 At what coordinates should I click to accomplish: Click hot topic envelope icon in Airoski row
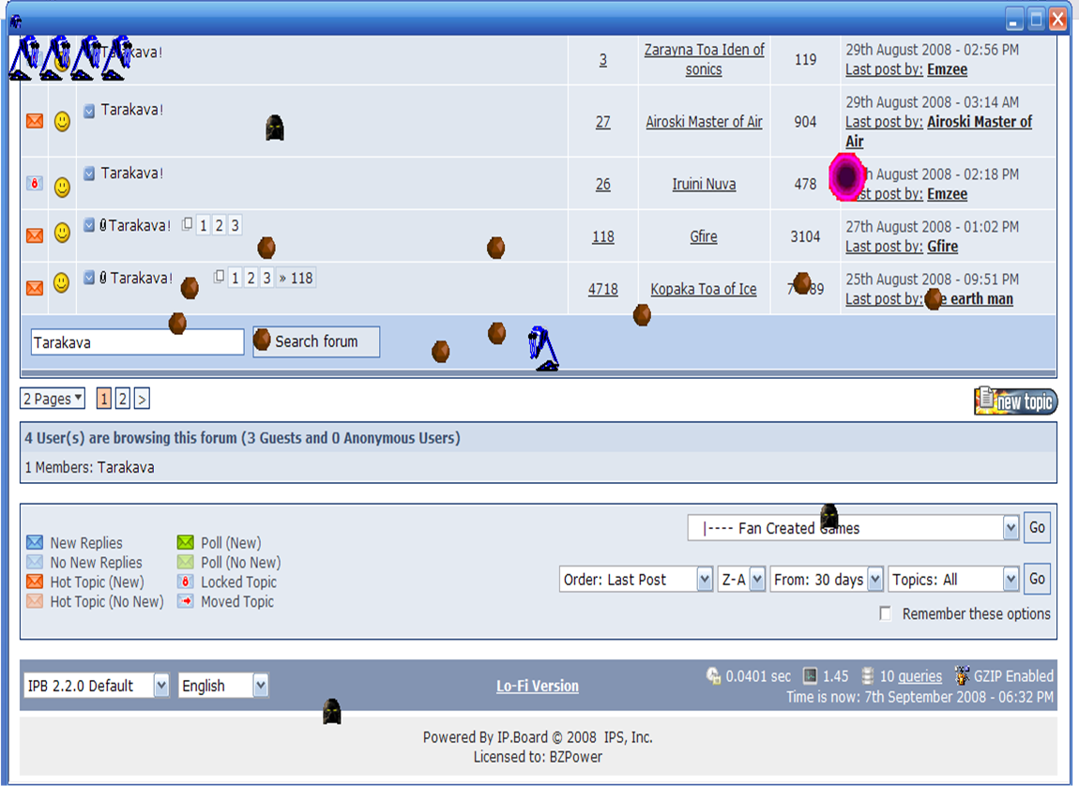point(35,121)
